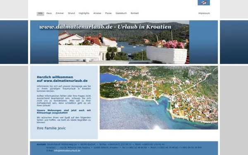Click the info@dalmatienurlaub.de email link
248x155 pixels.
67,150
